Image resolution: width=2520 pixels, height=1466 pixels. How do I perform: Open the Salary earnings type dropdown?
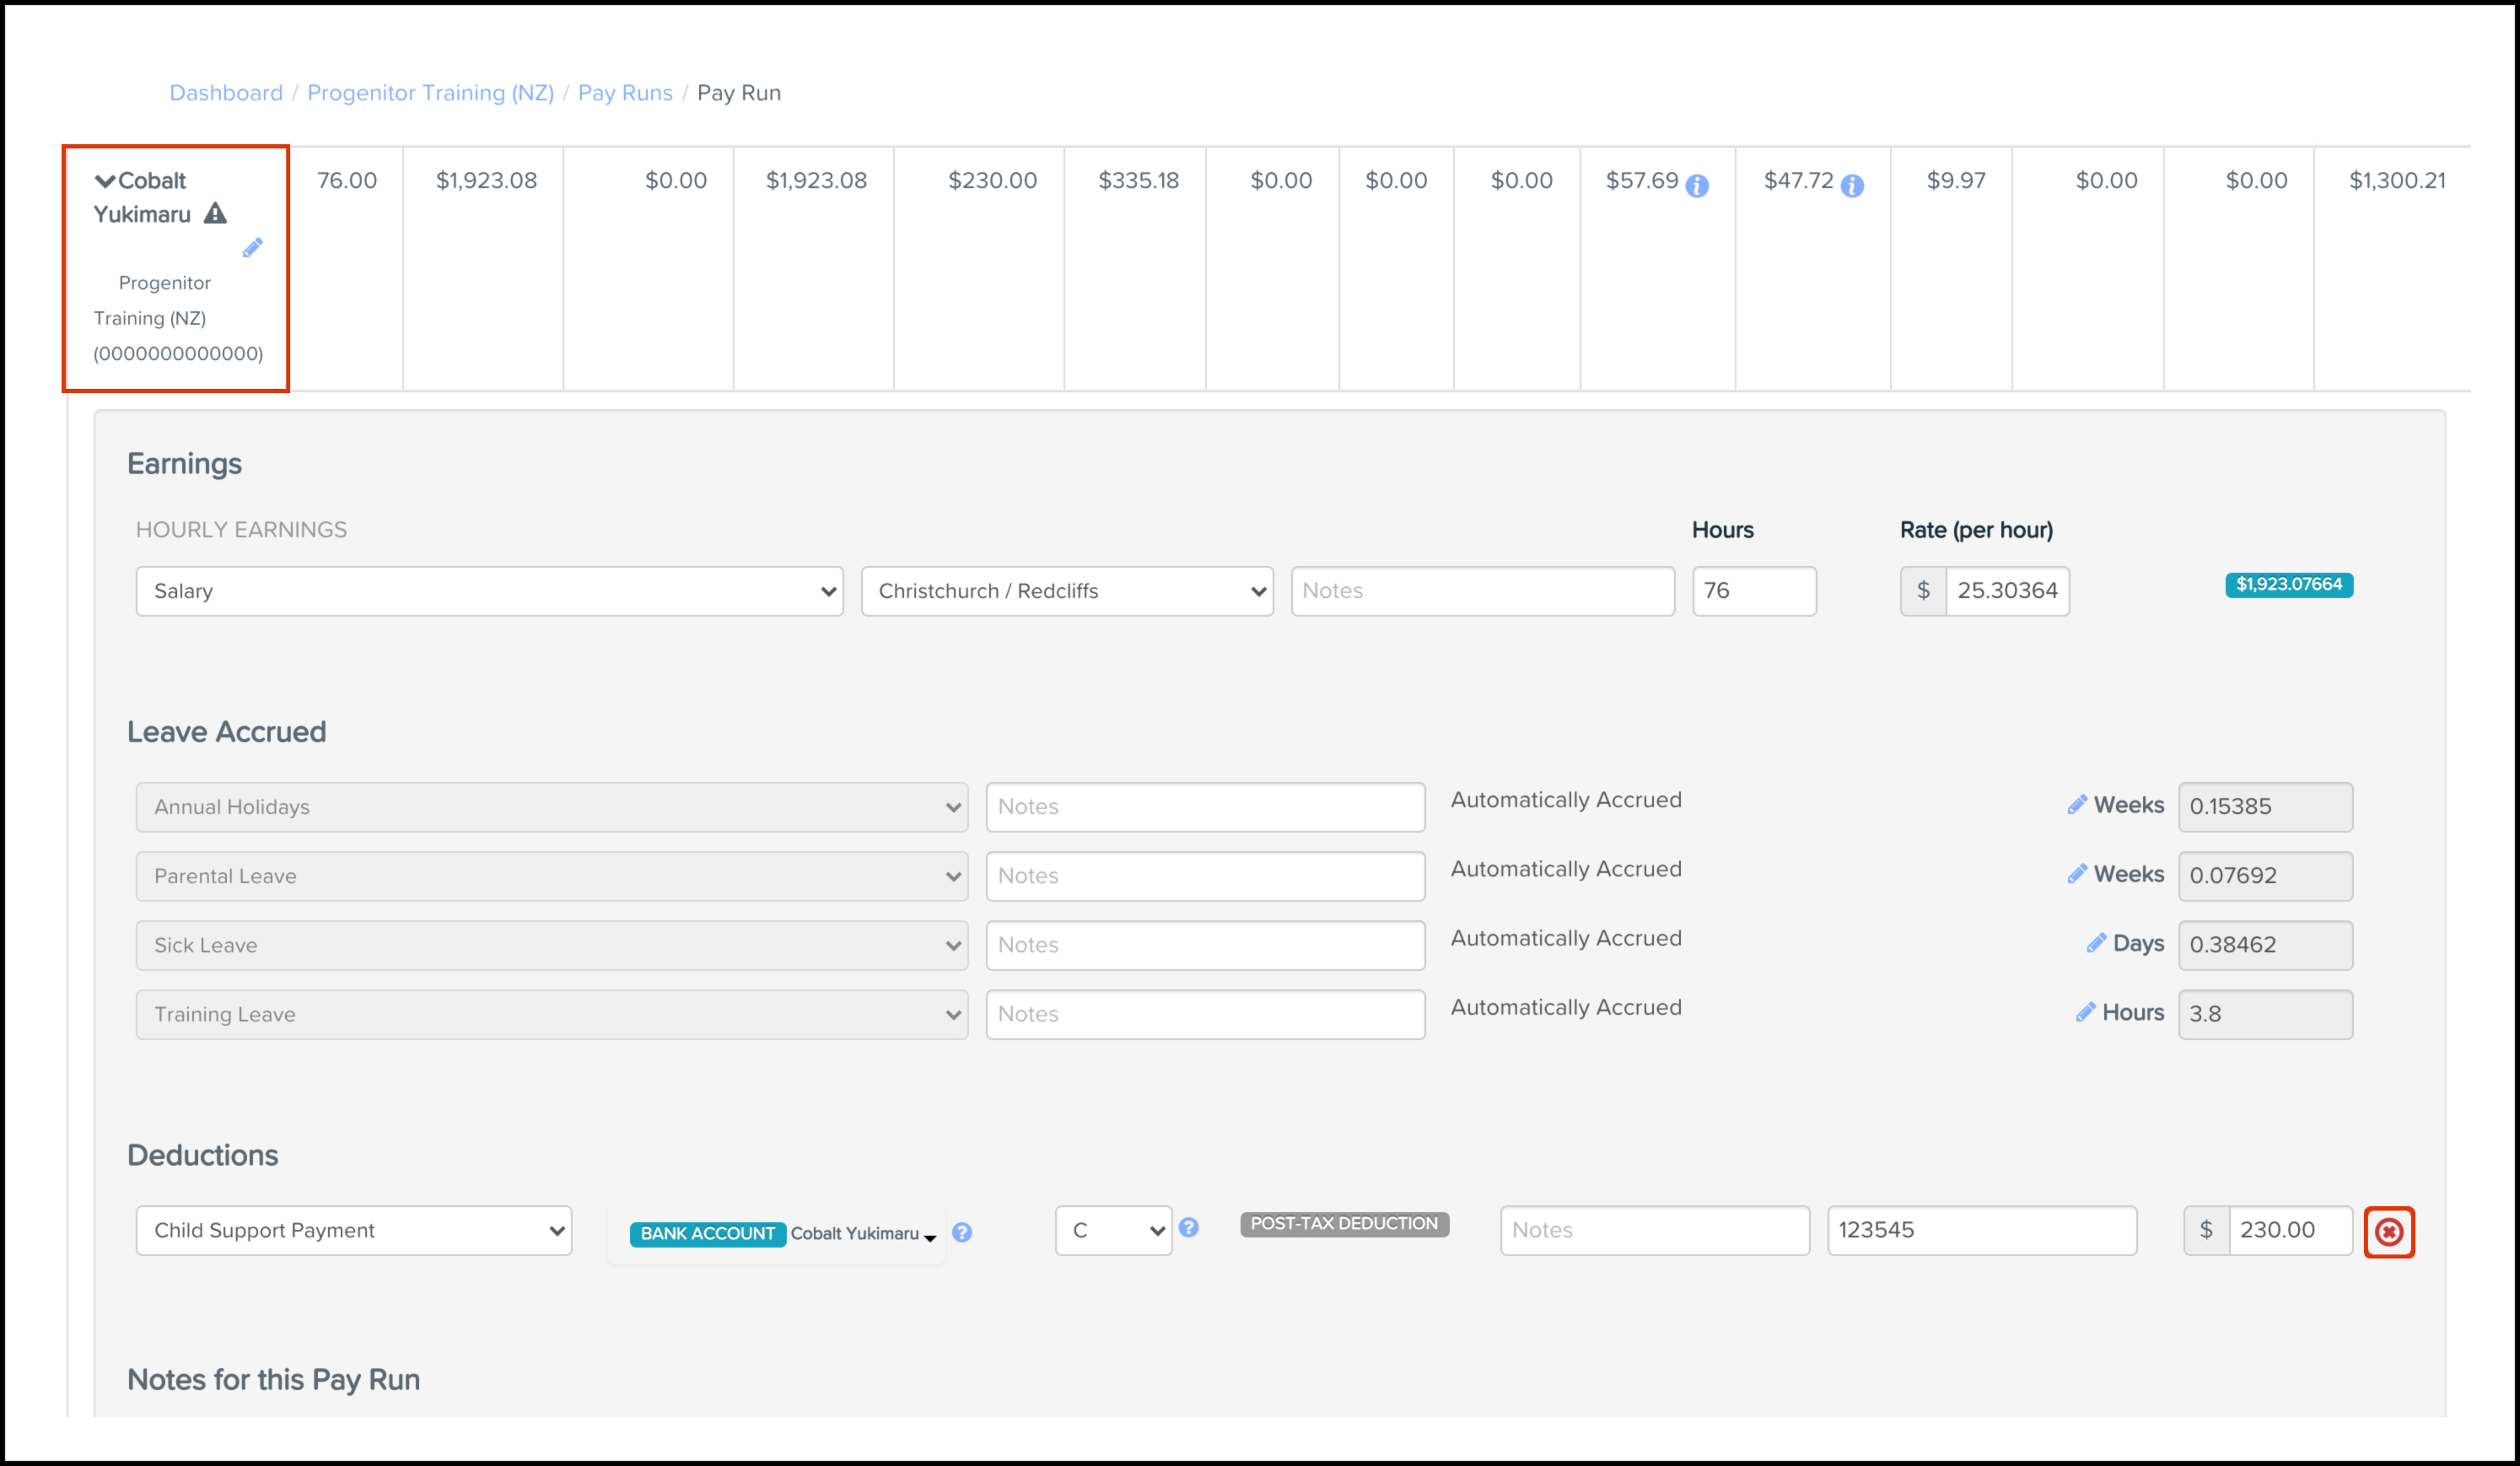[489, 591]
